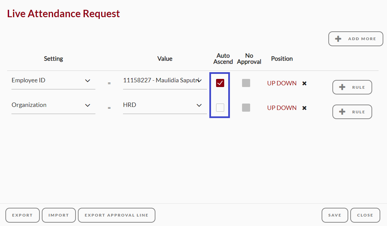The height and width of the screenshot is (226, 387).
Task: Expand the Maulidia Saputri value dropdown
Action: pyautogui.click(x=165, y=81)
